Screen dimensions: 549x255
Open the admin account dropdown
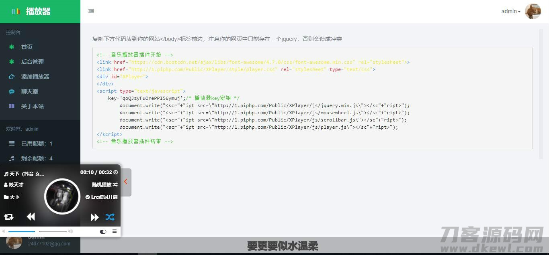point(510,11)
